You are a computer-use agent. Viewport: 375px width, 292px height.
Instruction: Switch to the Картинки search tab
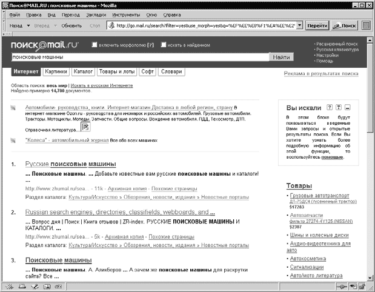tap(56, 71)
